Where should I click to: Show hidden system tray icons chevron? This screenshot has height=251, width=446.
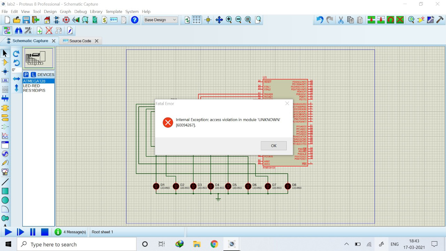tap(346, 244)
